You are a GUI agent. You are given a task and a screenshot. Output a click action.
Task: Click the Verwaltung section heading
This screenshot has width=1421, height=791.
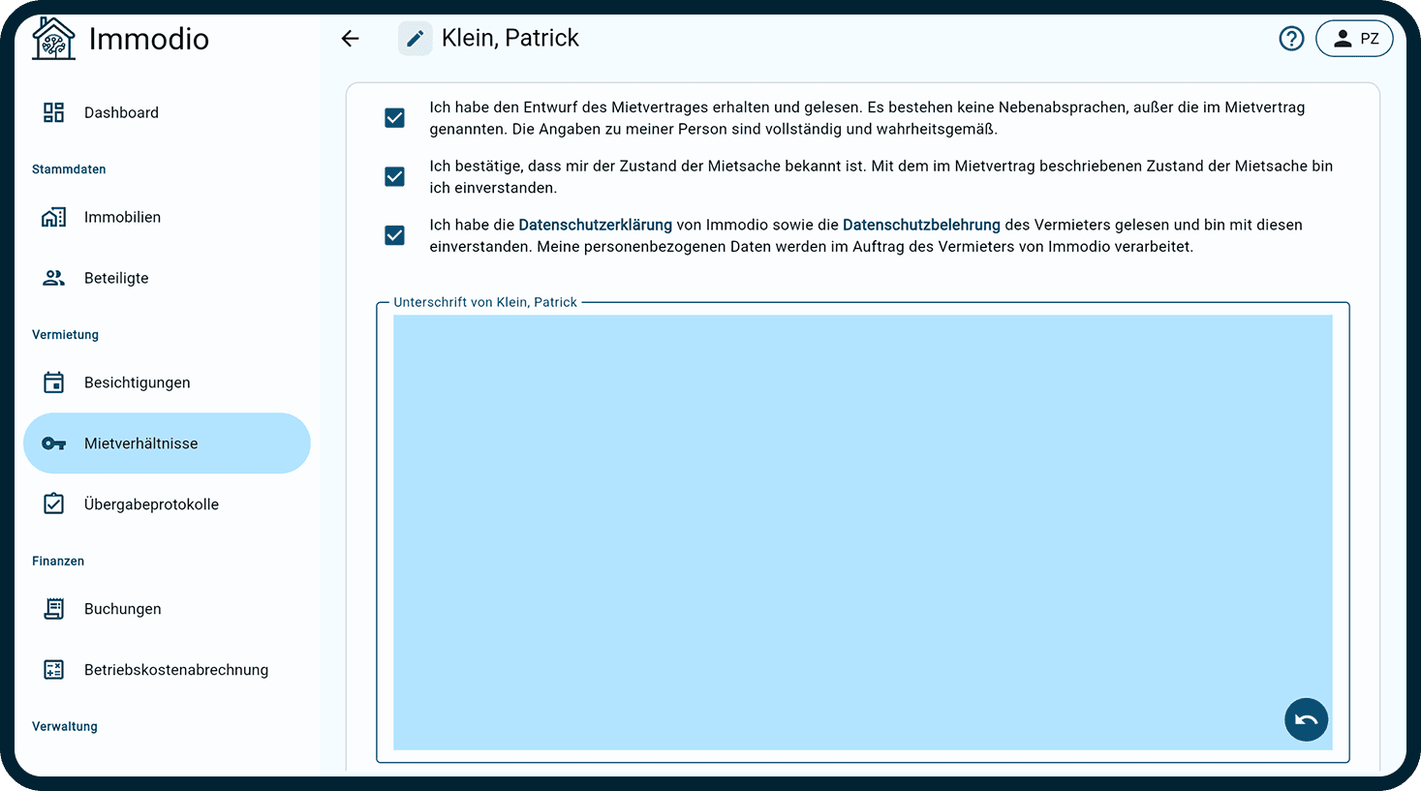[x=65, y=726]
